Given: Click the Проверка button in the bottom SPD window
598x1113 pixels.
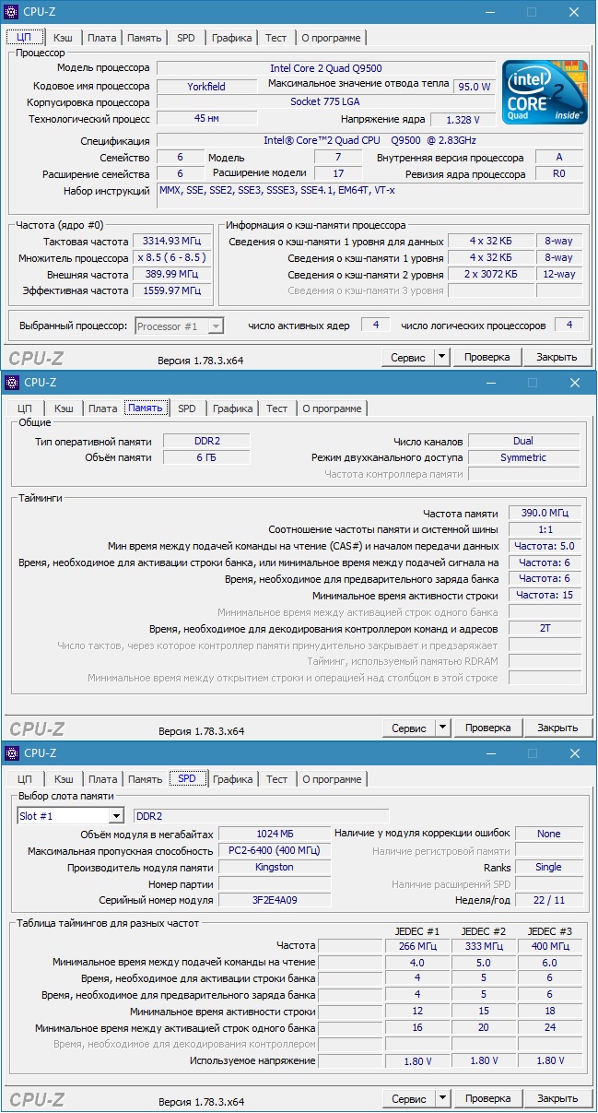Looking at the screenshot, I should click(487, 1098).
